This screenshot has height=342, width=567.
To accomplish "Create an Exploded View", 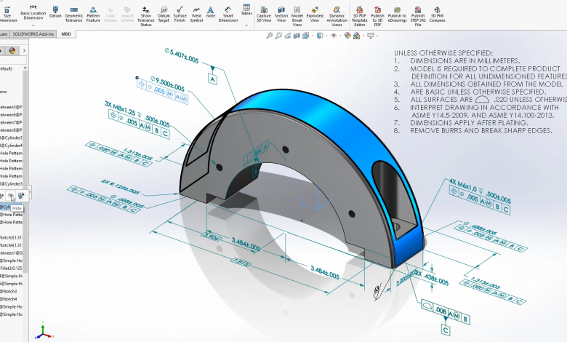I will (315, 15).
